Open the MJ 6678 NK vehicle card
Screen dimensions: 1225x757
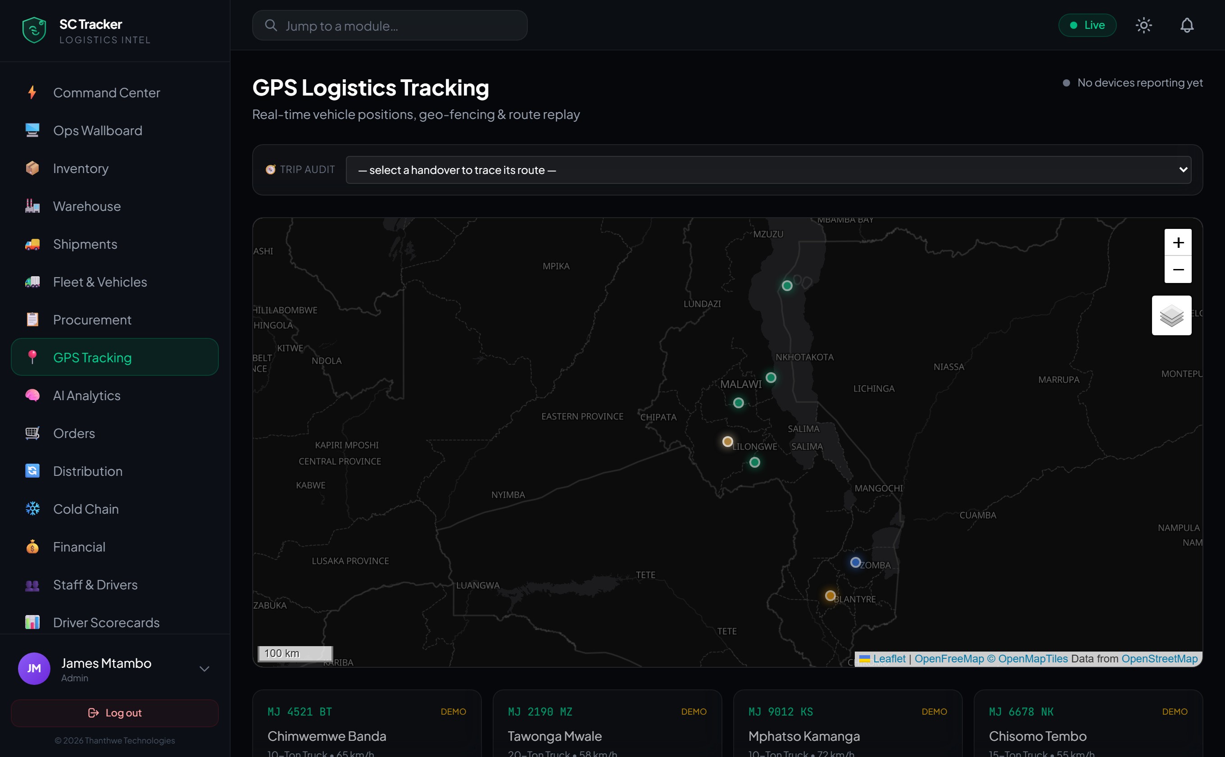(x=1088, y=724)
